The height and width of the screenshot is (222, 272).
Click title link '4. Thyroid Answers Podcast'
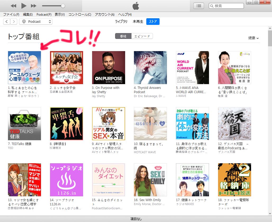[x=147, y=90]
